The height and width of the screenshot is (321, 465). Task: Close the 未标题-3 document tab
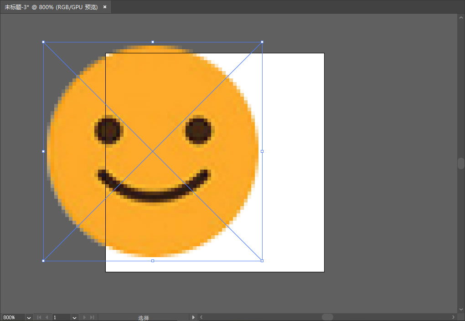105,7
